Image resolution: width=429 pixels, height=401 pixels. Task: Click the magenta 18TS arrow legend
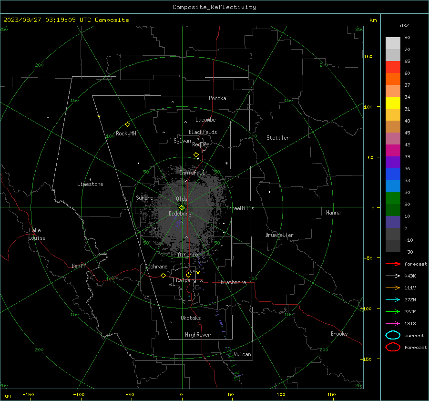click(x=393, y=324)
